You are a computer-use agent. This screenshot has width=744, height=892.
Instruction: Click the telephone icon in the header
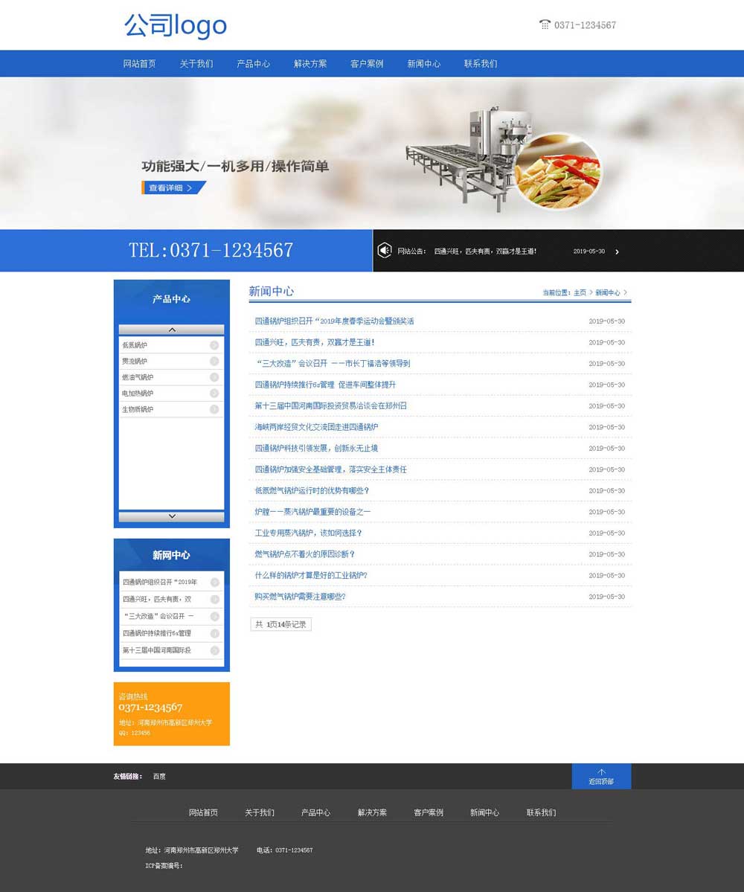(x=545, y=25)
